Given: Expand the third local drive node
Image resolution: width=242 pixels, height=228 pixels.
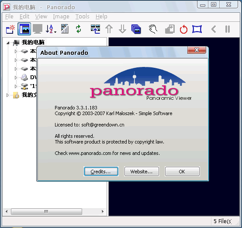Looking at the screenshot, I should coord(16,69).
